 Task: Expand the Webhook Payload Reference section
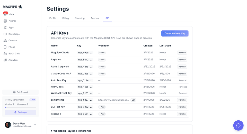71,131
